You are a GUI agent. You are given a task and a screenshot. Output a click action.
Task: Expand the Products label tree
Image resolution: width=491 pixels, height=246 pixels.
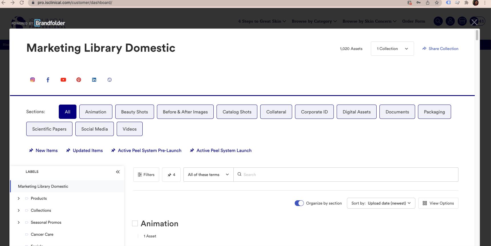click(x=19, y=198)
